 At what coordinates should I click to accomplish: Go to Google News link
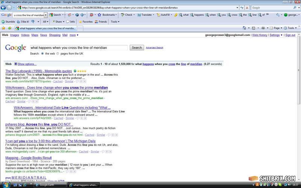(44, 35)
